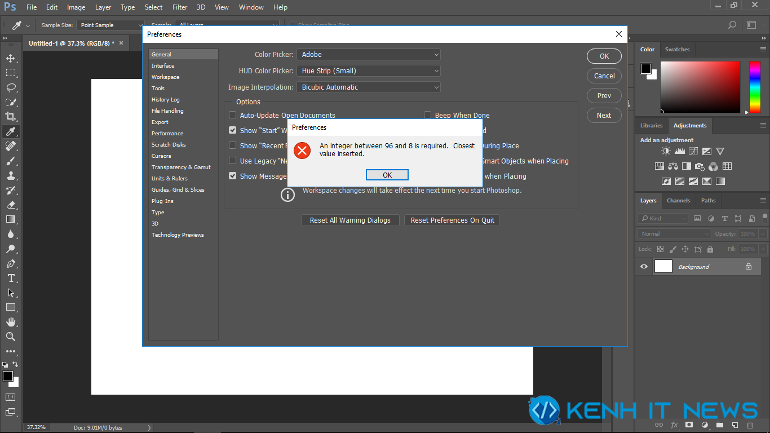The height and width of the screenshot is (433, 770).
Task: Select the Eyedropper tool in the toolbox
Action: (10, 131)
